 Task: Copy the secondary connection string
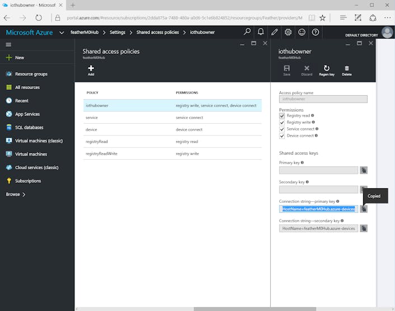click(x=364, y=228)
